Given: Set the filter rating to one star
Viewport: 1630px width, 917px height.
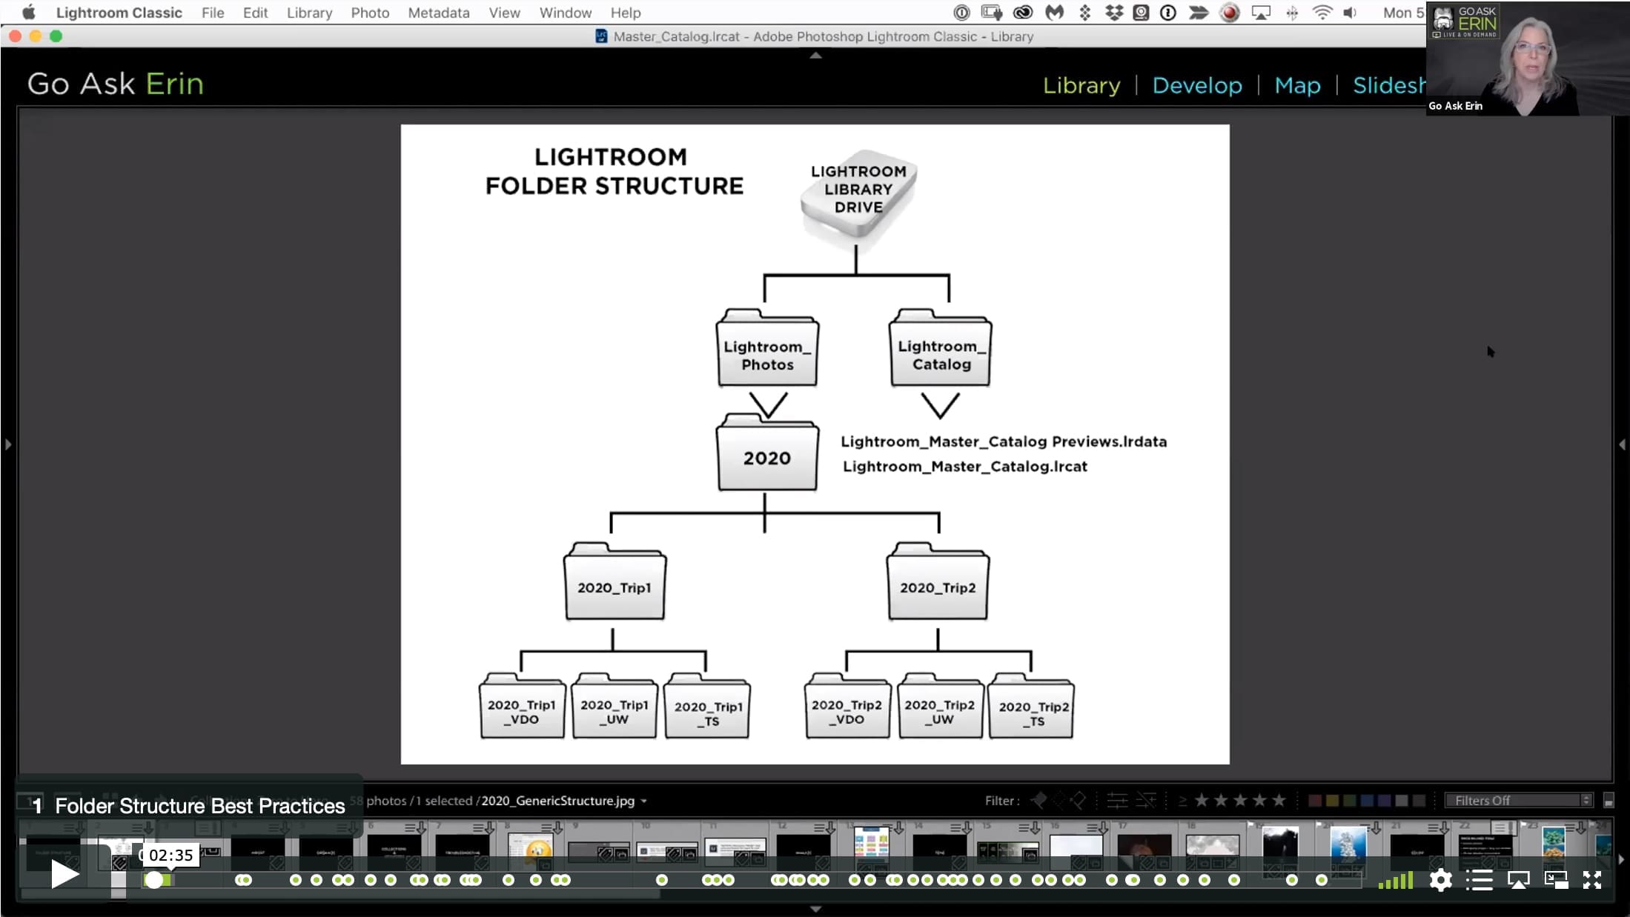Looking at the screenshot, I should click(1202, 800).
